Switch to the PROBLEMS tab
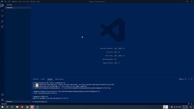Viewport: 194px width, 109px height. coord(36,79)
